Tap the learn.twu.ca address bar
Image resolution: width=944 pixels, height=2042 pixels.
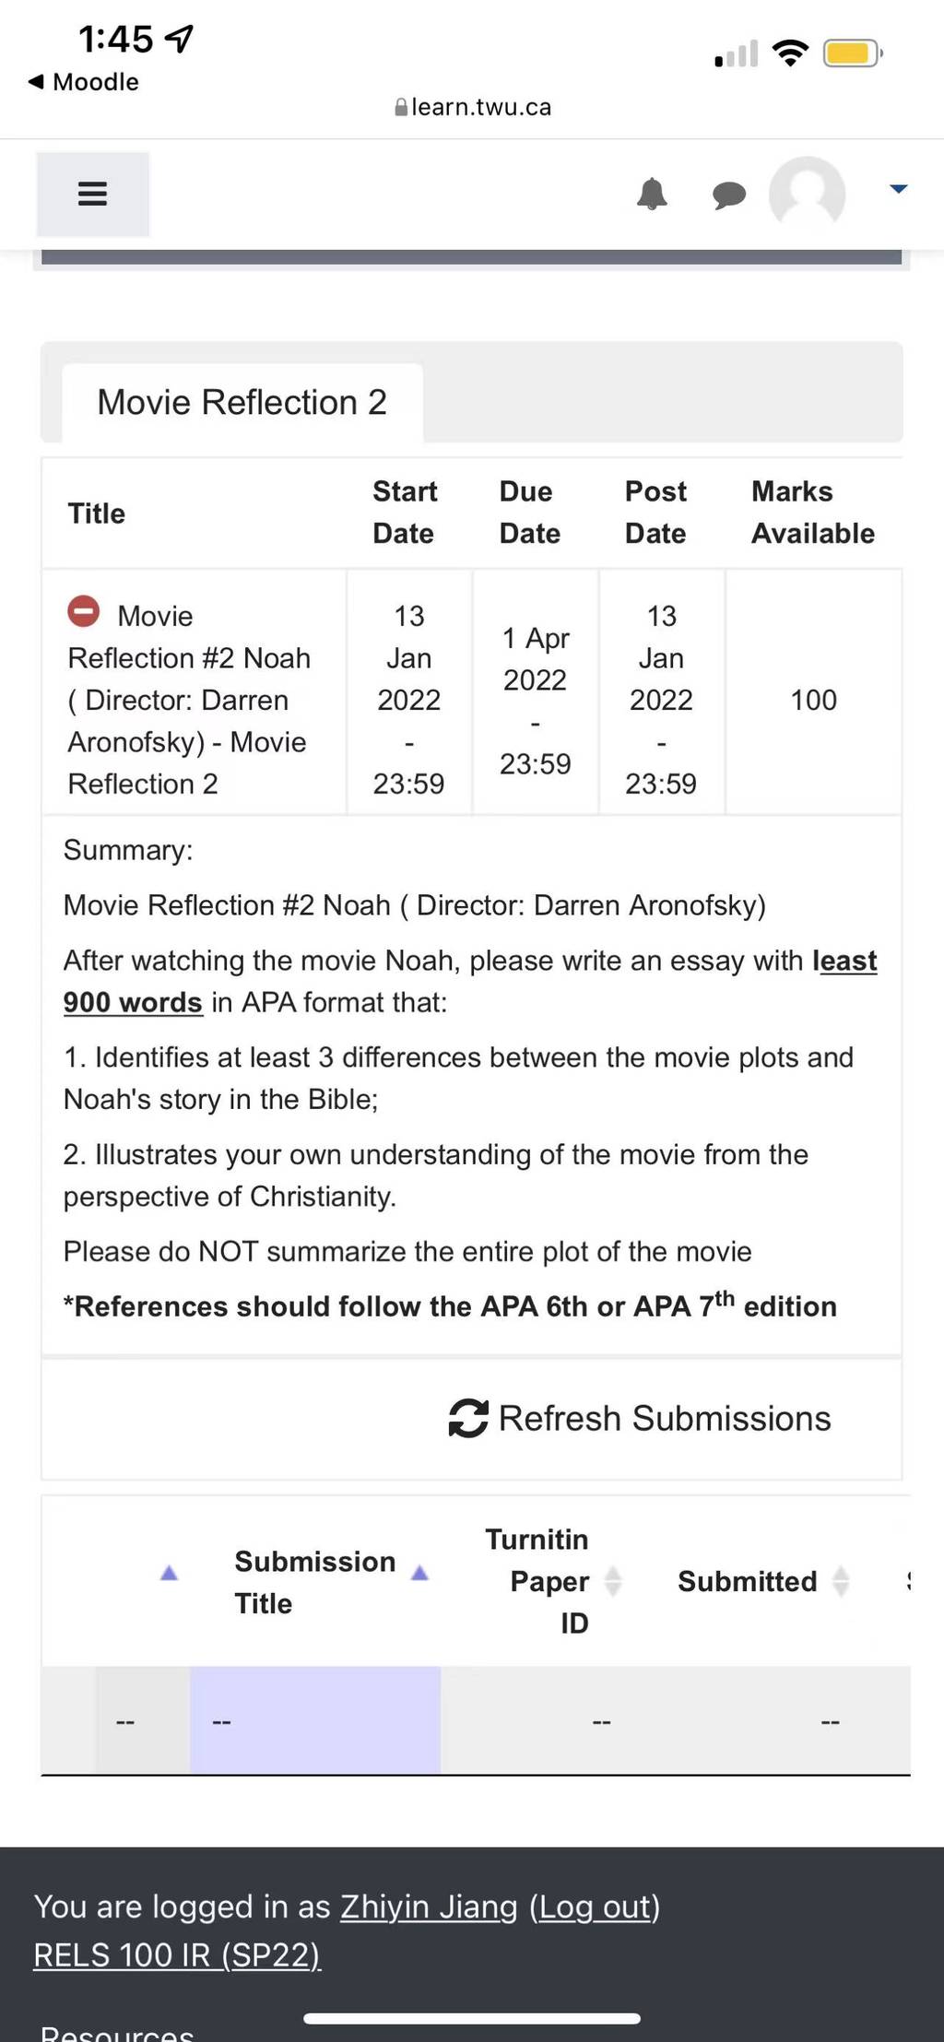coord(472,107)
